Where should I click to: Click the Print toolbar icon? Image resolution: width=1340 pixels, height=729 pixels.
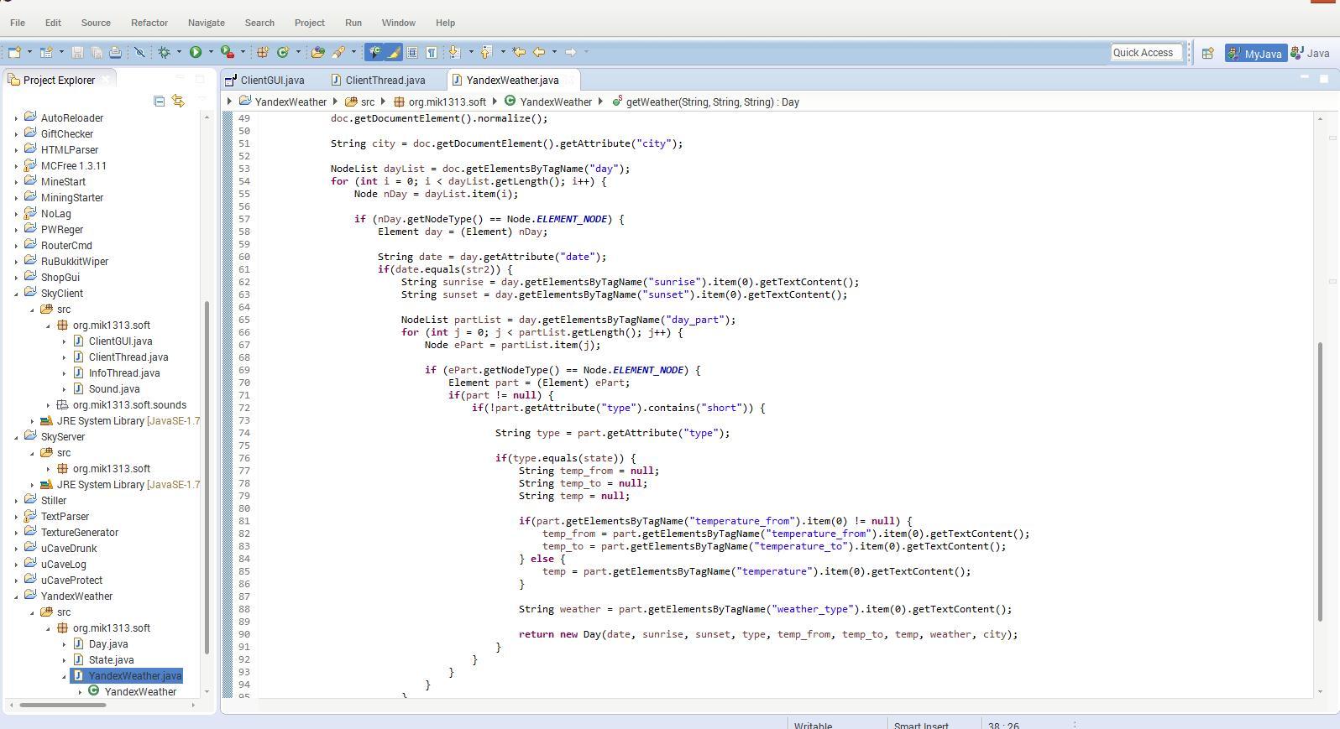115,52
